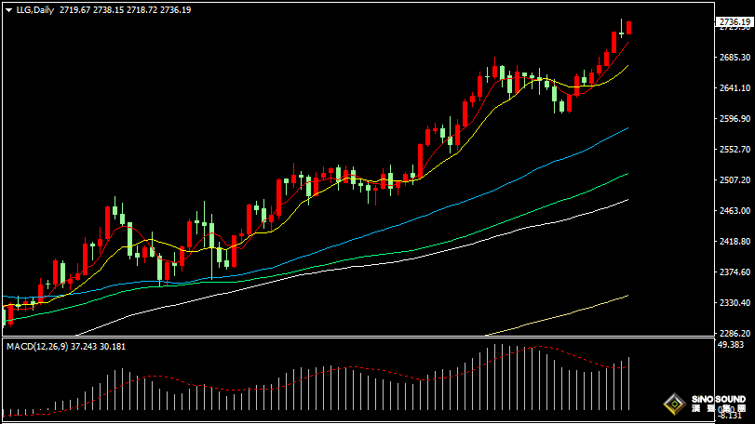The image size is (755, 424).
Task: Expand the dropdown arrow beside LLG,Daily
Action: point(8,9)
